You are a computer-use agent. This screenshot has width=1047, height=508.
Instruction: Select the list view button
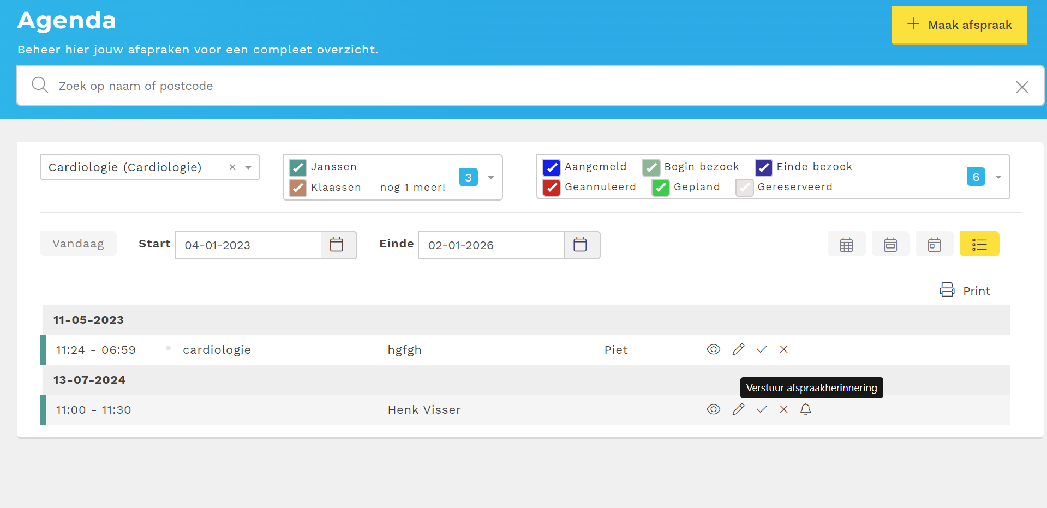pos(979,244)
